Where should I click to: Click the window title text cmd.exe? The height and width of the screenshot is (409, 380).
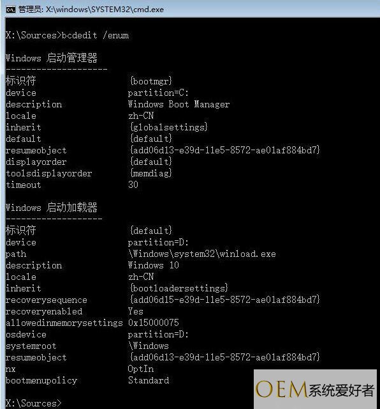click(91, 10)
